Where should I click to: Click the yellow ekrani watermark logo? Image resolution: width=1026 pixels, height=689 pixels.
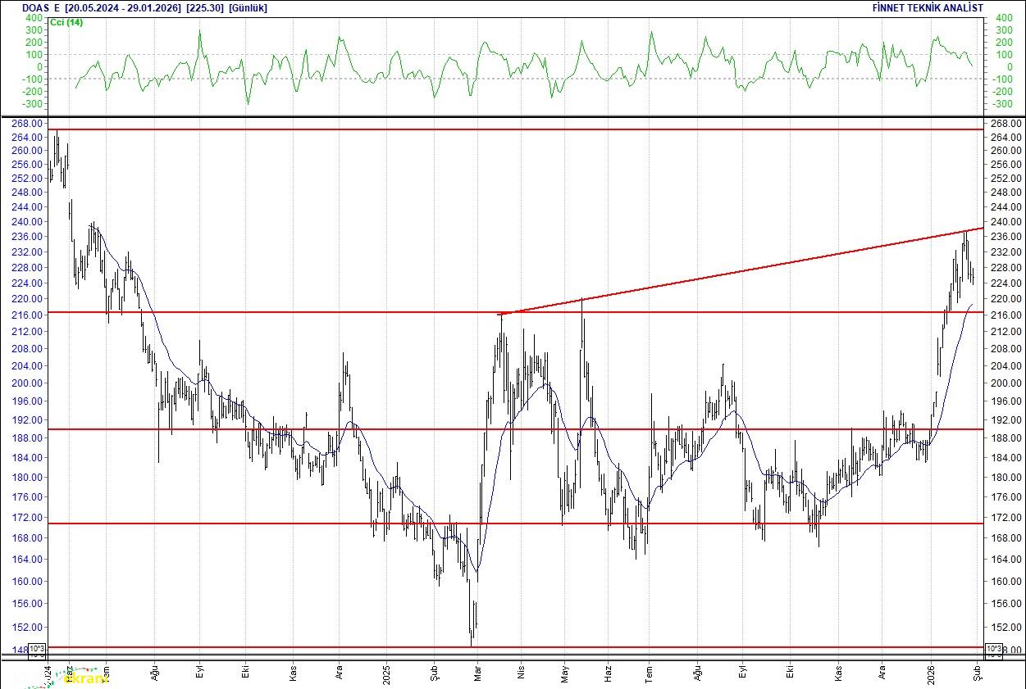(85, 679)
